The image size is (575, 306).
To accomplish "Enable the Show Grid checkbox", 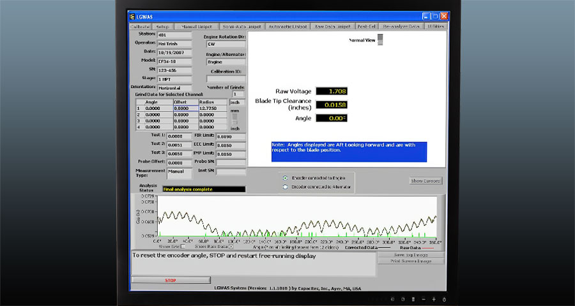I will (183, 246).
